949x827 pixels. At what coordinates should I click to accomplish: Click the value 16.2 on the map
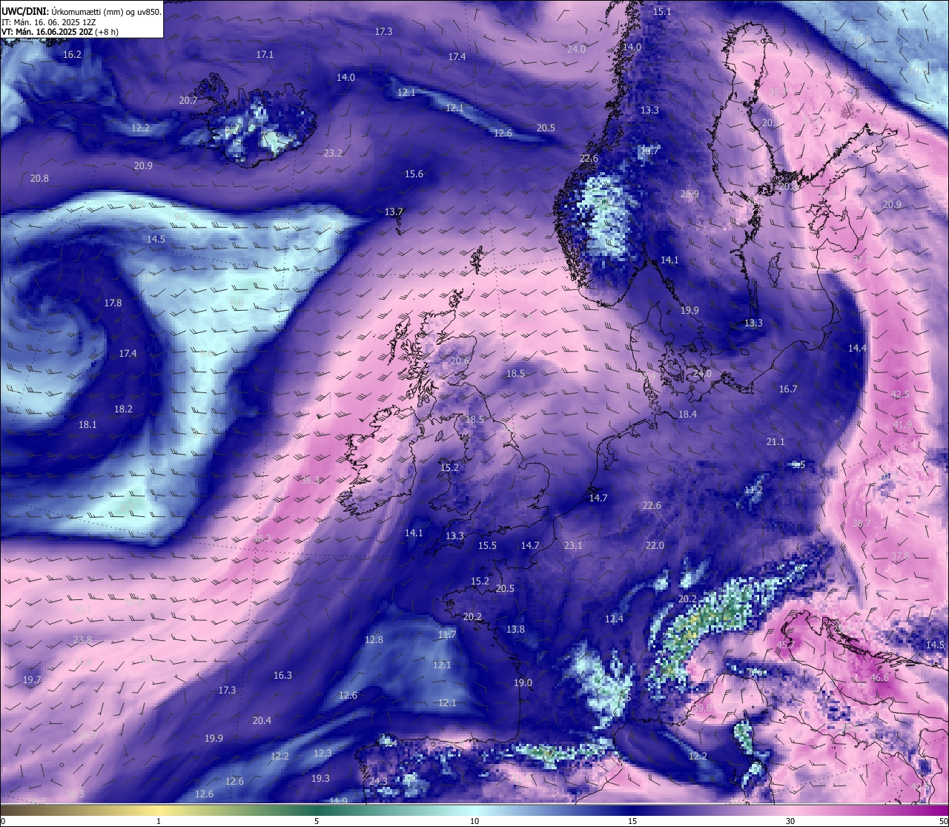[x=72, y=55]
